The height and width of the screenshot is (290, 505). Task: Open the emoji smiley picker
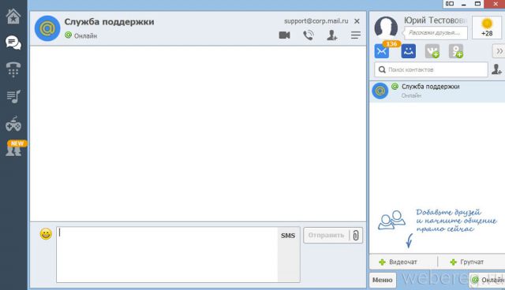[46, 234]
